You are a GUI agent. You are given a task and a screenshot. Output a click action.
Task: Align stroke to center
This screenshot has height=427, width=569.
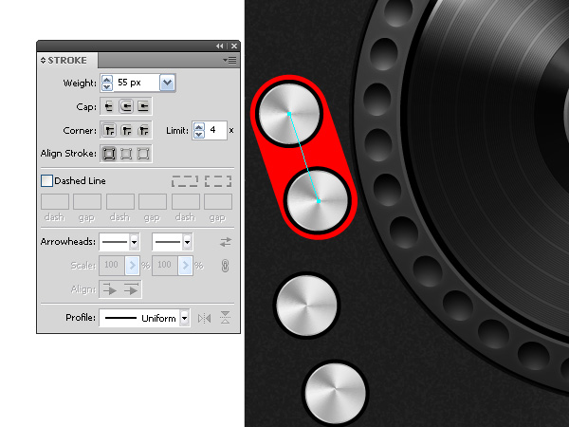[x=109, y=154]
